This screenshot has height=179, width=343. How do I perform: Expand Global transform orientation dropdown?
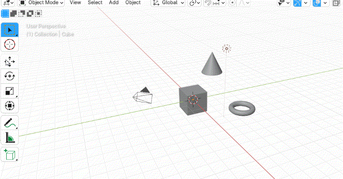pos(168,3)
